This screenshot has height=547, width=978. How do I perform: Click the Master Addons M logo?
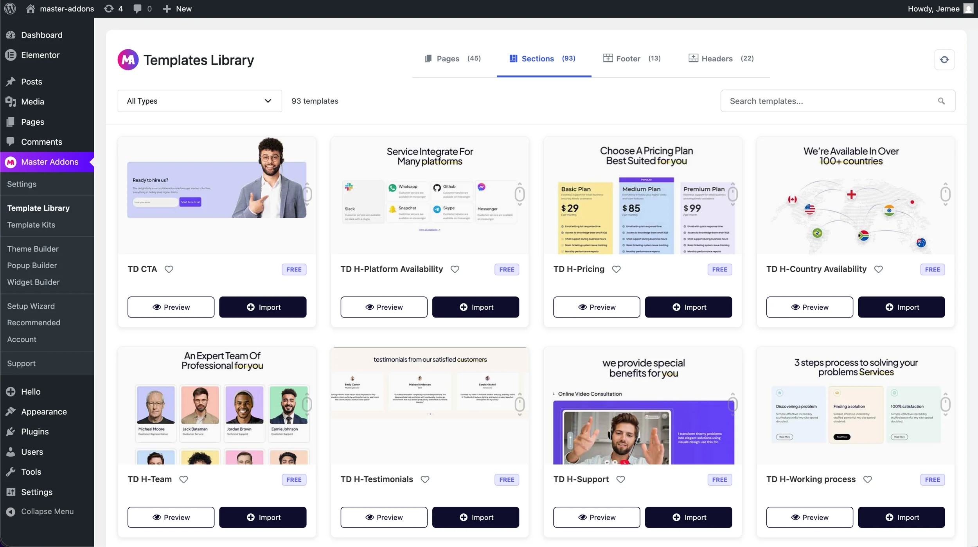[128, 59]
